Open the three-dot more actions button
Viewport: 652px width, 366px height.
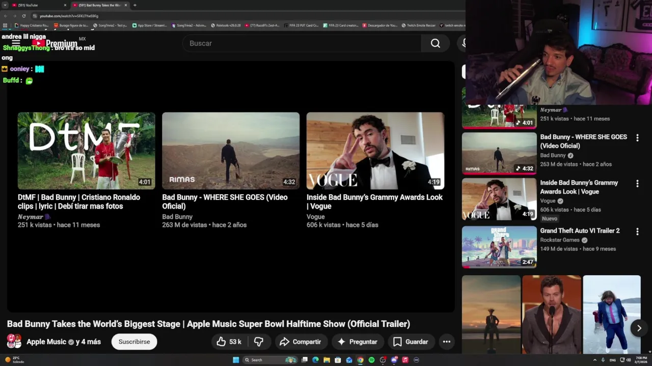click(x=447, y=342)
